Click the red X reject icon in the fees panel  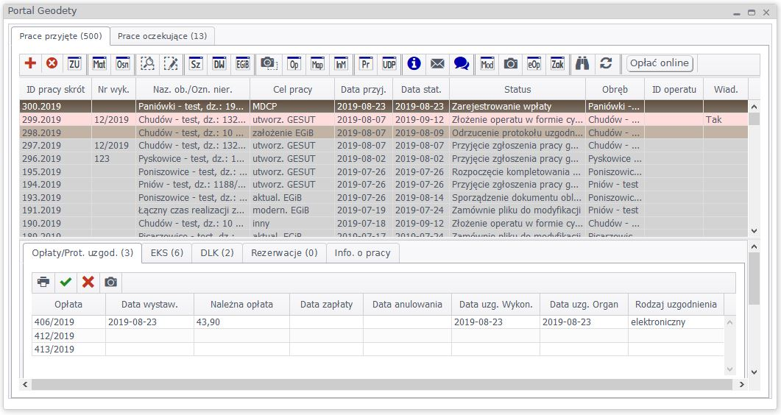pyautogui.click(x=88, y=282)
